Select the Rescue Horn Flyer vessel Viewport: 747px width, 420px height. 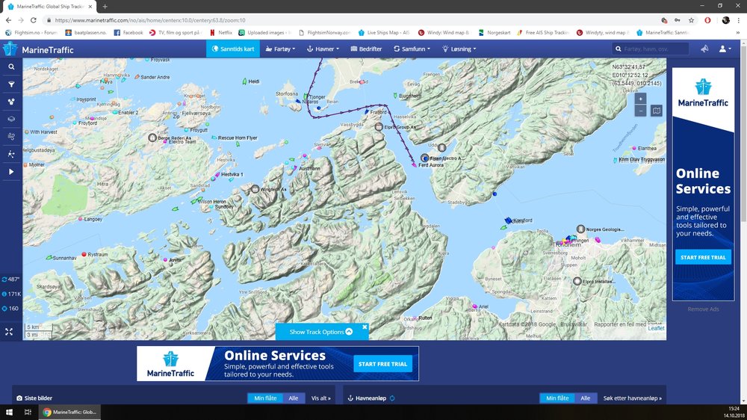coord(214,138)
